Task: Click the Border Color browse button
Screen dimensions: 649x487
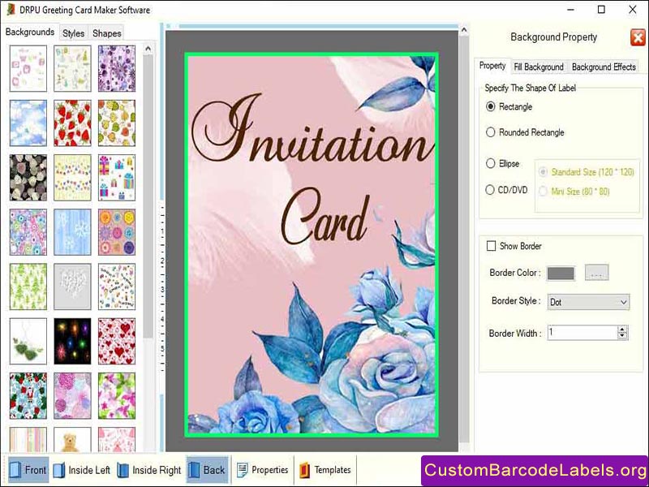Action: [x=597, y=273]
